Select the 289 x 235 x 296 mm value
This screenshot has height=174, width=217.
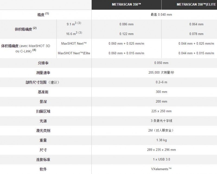click(x=161, y=150)
